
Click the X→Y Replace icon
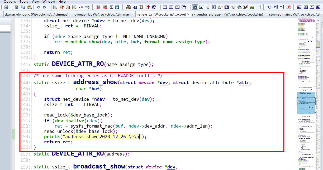click(81, 7)
